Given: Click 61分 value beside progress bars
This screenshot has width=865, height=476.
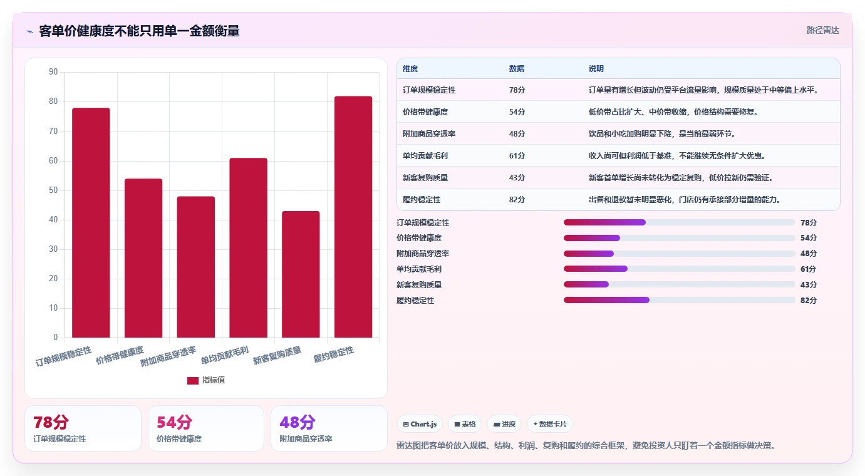Looking at the screenshot, I should tap(809, 269).
